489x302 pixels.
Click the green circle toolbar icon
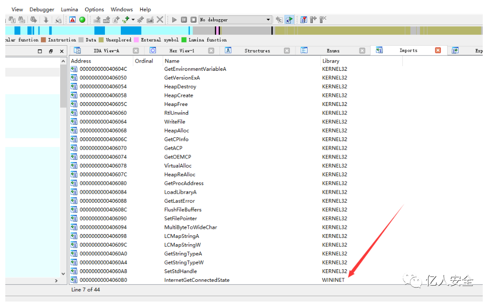pos(82,20)
